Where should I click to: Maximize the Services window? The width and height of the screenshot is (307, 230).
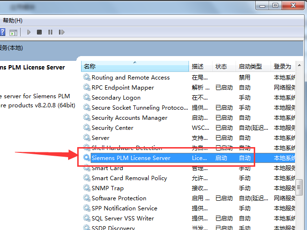tap(275, 5)
